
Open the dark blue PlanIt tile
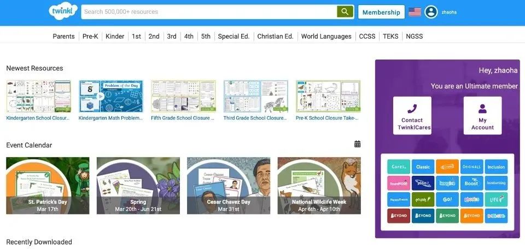point(423,183)
